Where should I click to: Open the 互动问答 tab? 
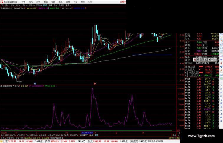45,138
